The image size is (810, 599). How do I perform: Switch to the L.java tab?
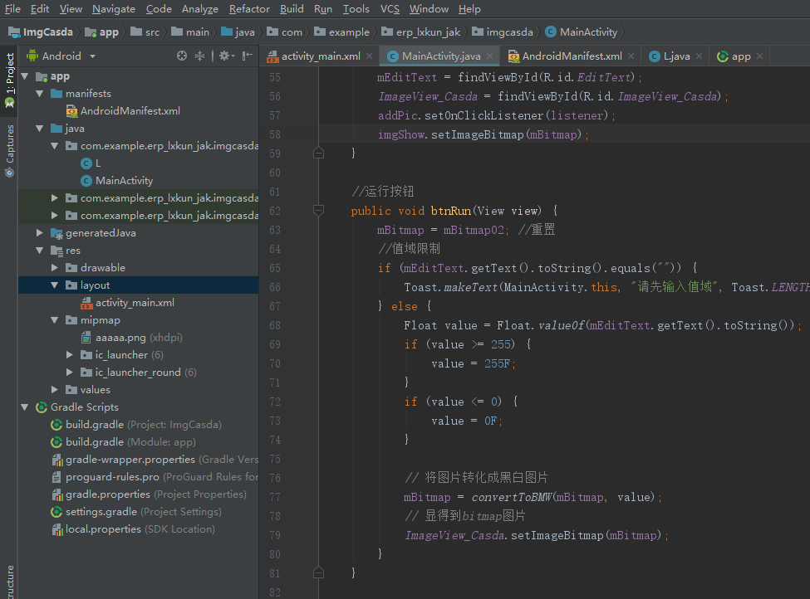point(677,56)
